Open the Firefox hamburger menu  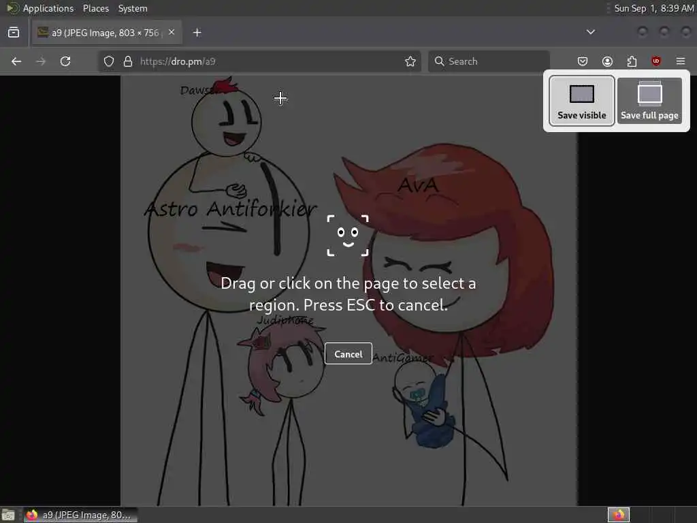[x=681, y=61]
